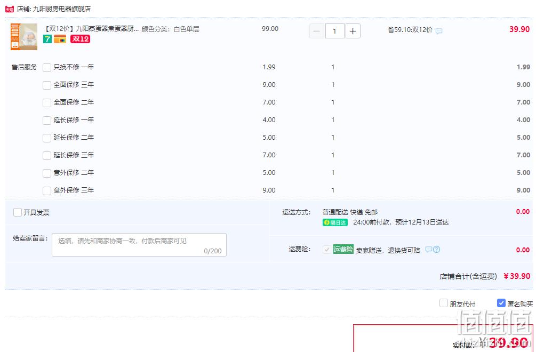The height and width of the screenshot is (352, 536).
Task: Decrease quantity with the minus button
Action: coord(317,31)
